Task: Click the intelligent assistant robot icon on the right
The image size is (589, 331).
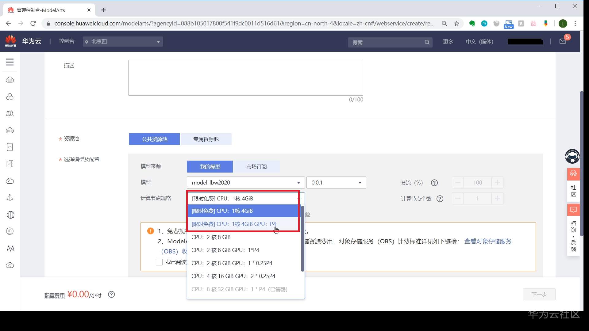Action: pos(573,156)
